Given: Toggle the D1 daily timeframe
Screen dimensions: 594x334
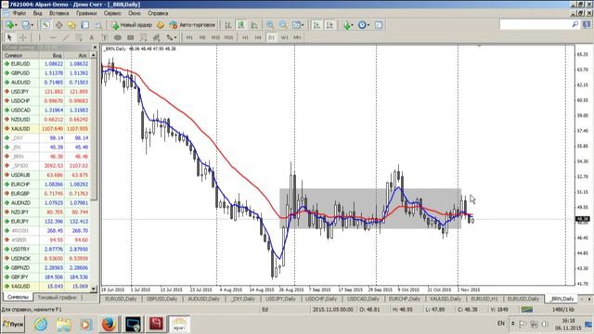Looking at the screenshot, I should tap(271, 37).
